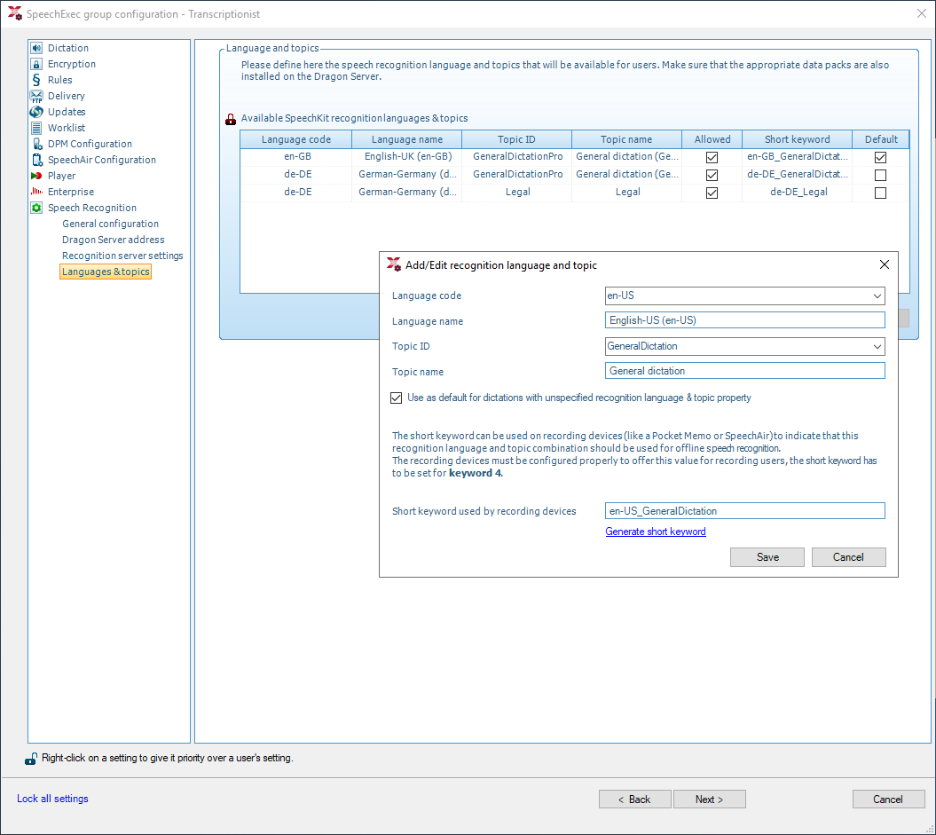Image resolution: width=936 pixels, height=835 pixels.
Task: Toggle Allowed checkbox for de-DE Legal row
Action: tap(712, 193)
